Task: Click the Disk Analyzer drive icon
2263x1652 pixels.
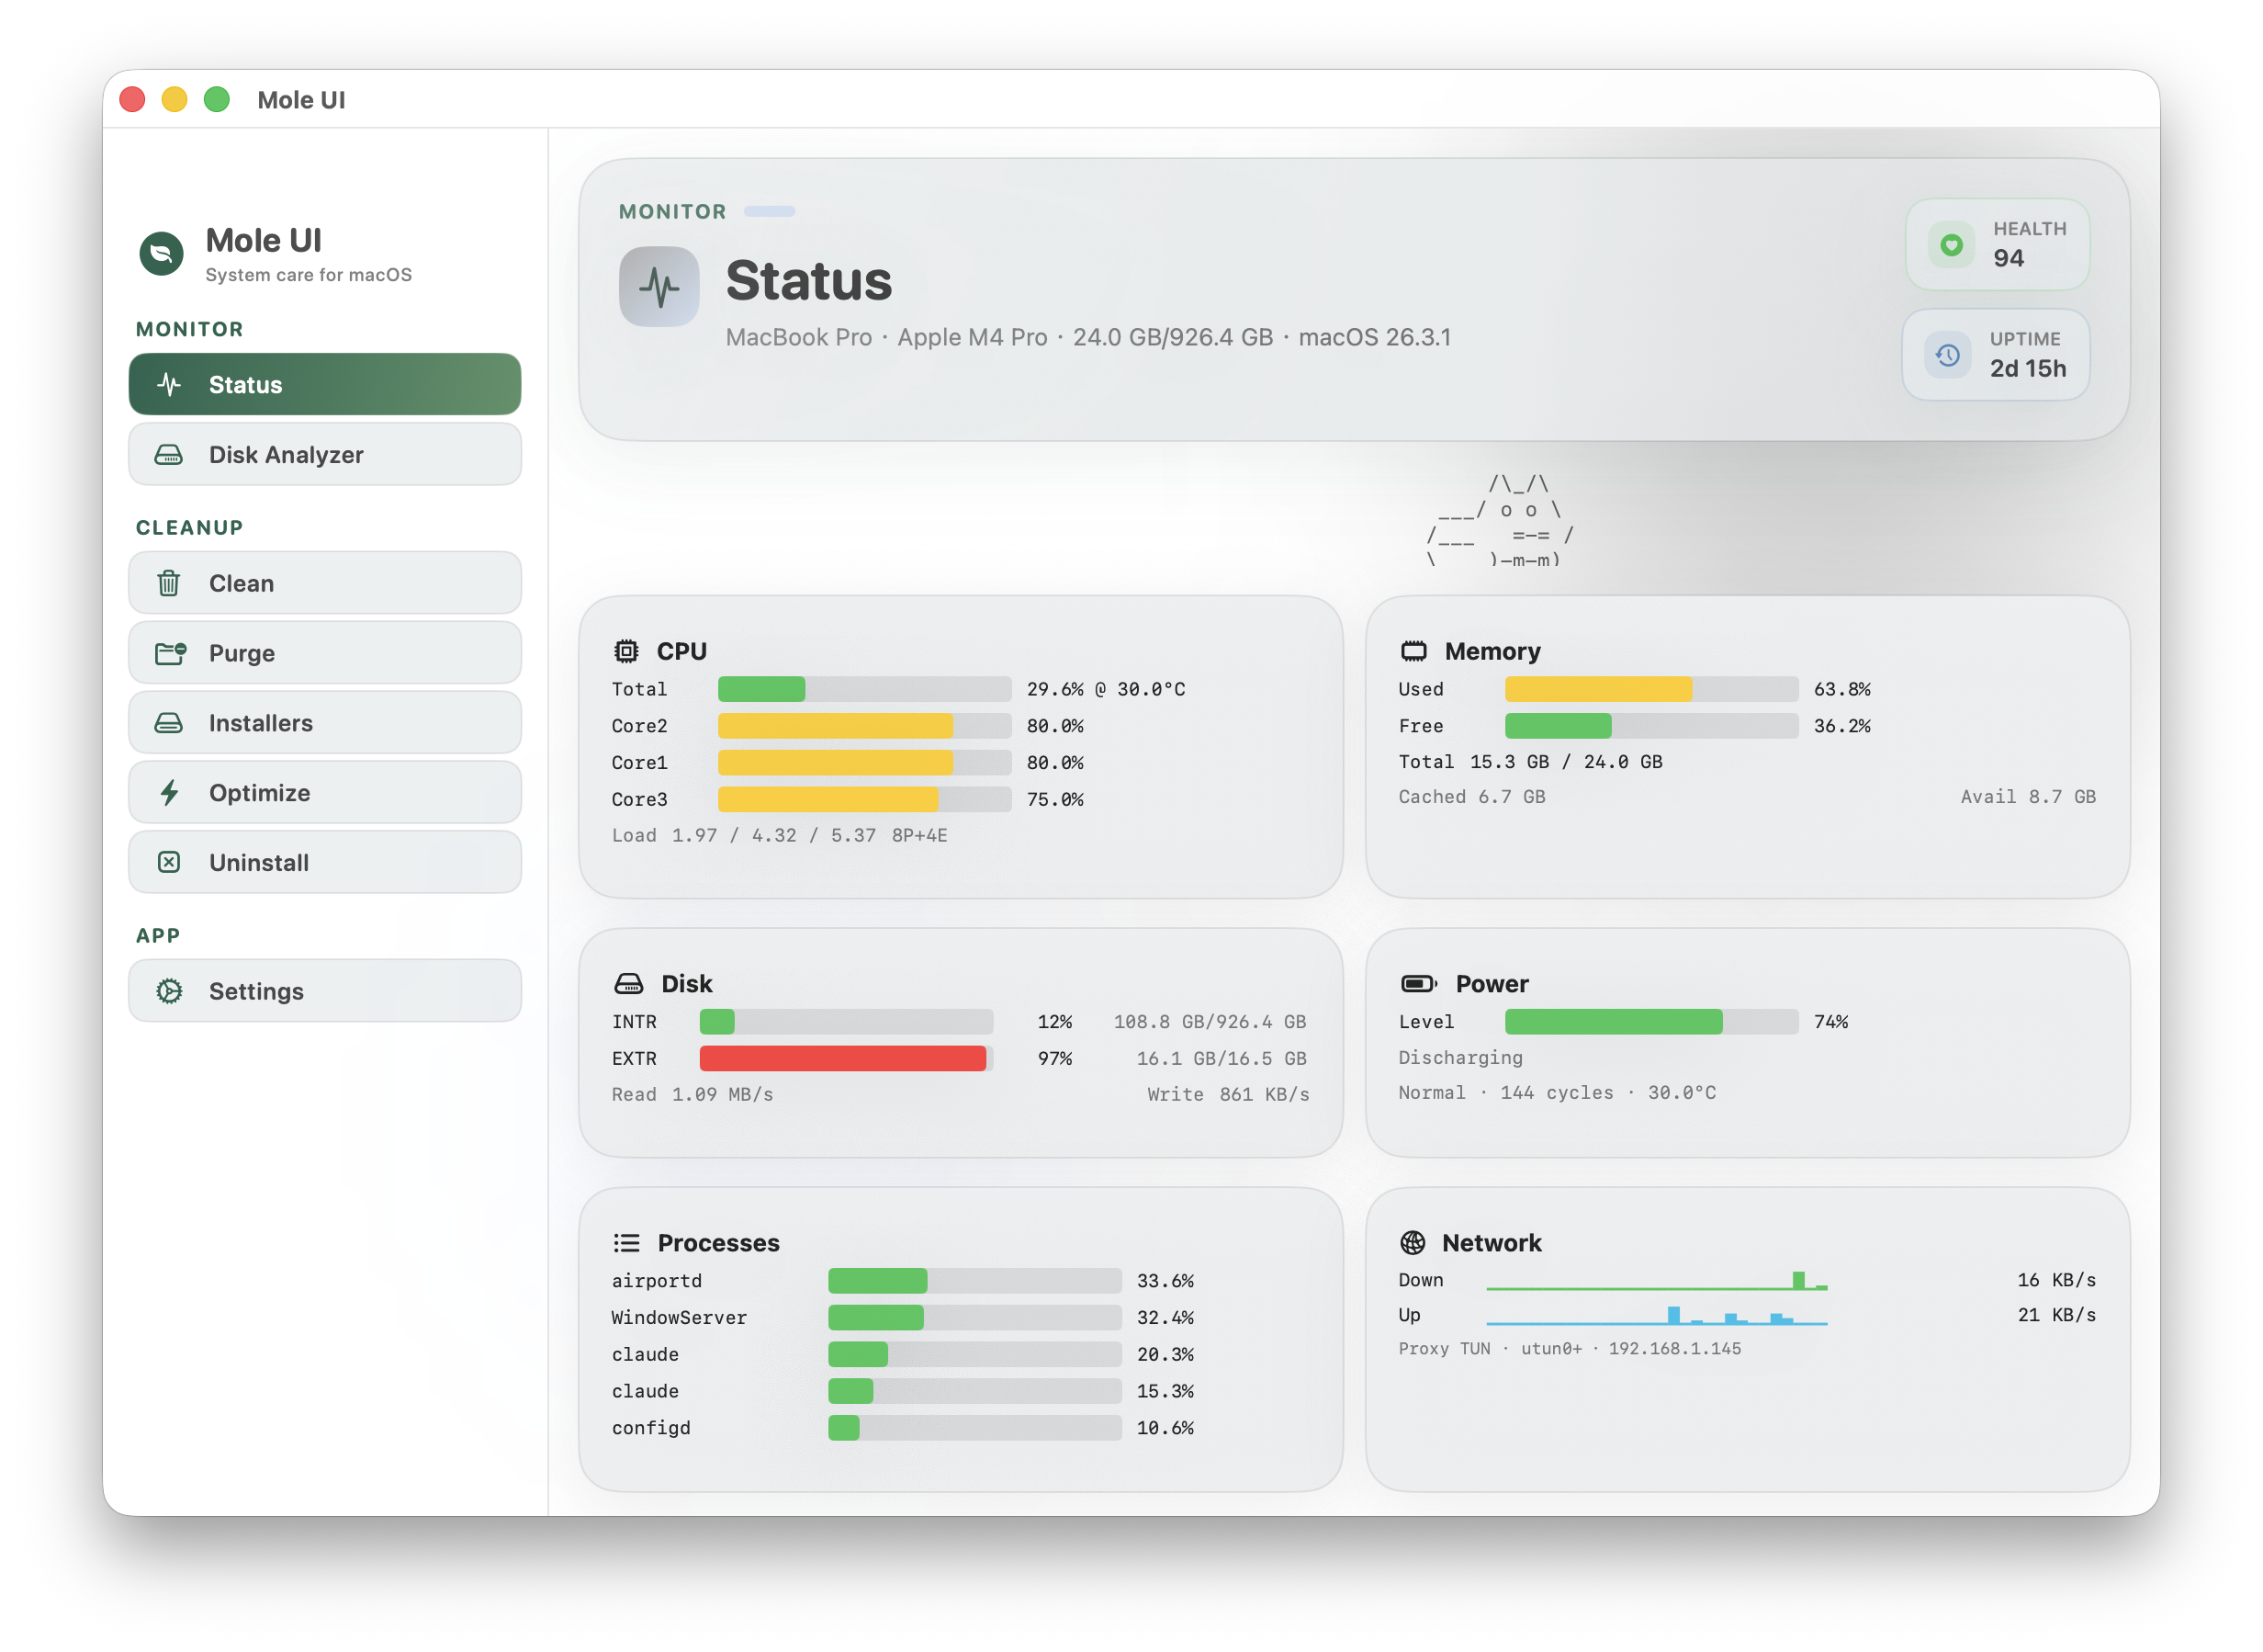Action: click(x=169, y=455)
